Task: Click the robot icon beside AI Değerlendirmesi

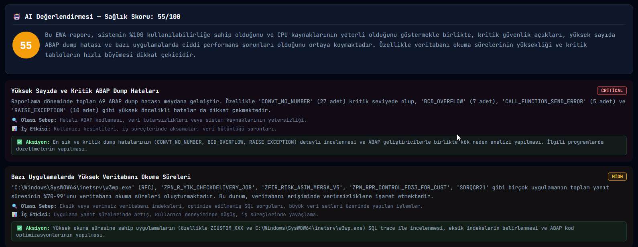Action: 16,17
